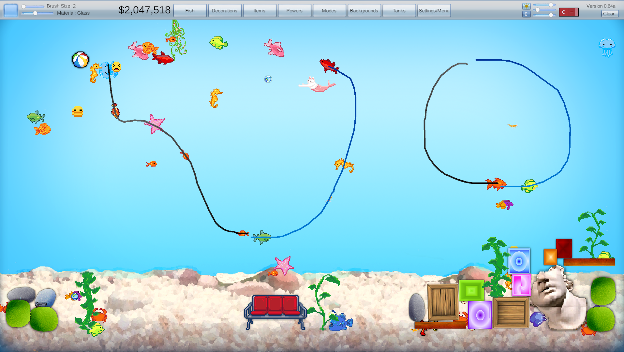Viewport: 624px width, 352px height.
Task: Open the Items menu
Action: pyautogui.click(x=260, y=10)
